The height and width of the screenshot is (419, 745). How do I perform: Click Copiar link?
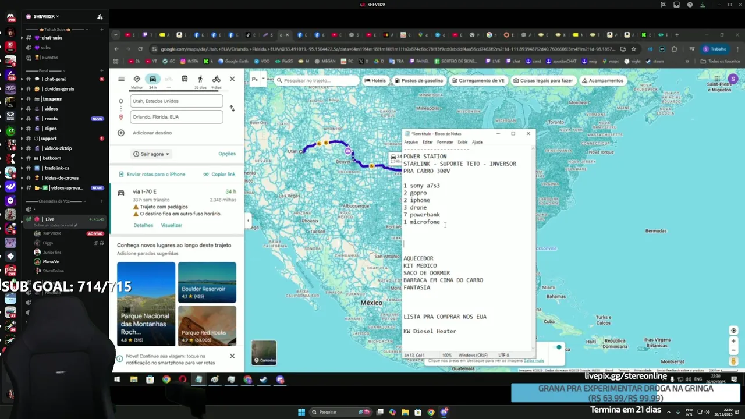(x=219, y=174)
